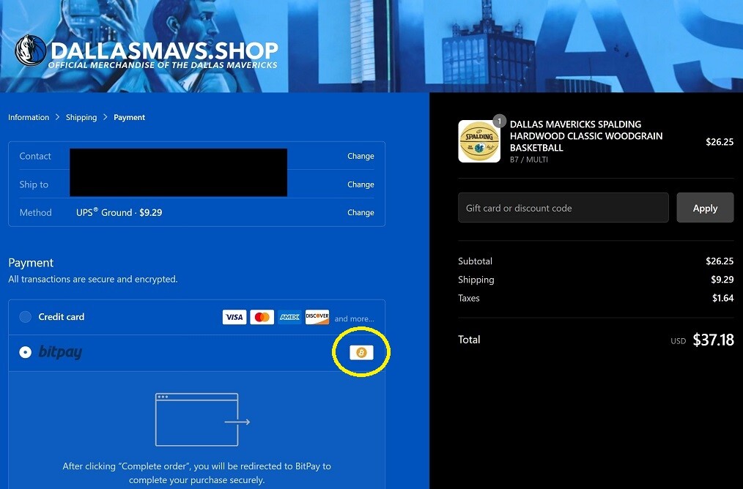Click the product name Dallas Mavericks Spalding Basketball

(586, 136)
